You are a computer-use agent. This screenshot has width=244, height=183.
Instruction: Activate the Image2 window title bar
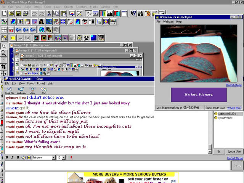coord(76,50)
